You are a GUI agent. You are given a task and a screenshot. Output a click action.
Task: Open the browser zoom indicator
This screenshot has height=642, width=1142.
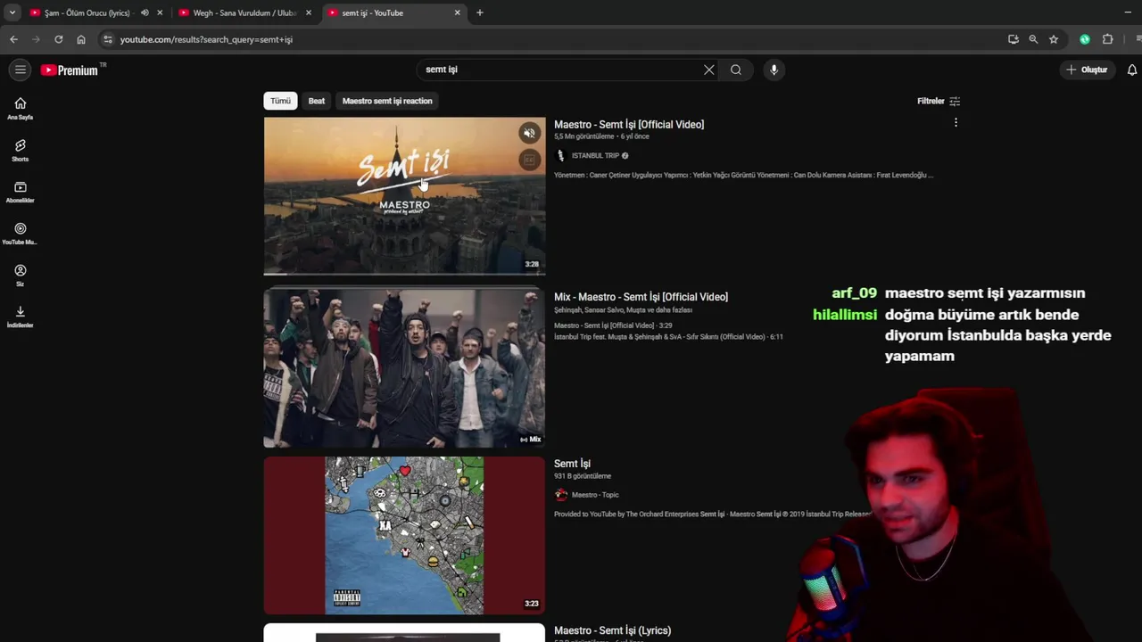[1033, 39]
